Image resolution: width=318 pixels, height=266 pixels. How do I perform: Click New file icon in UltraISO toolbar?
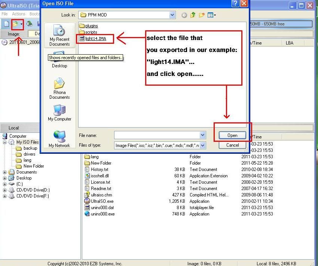pyautogui.click(x=6, y=24)
